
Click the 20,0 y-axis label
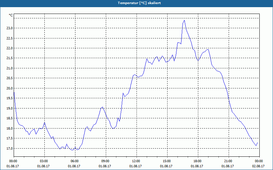(x=10, y=88)
